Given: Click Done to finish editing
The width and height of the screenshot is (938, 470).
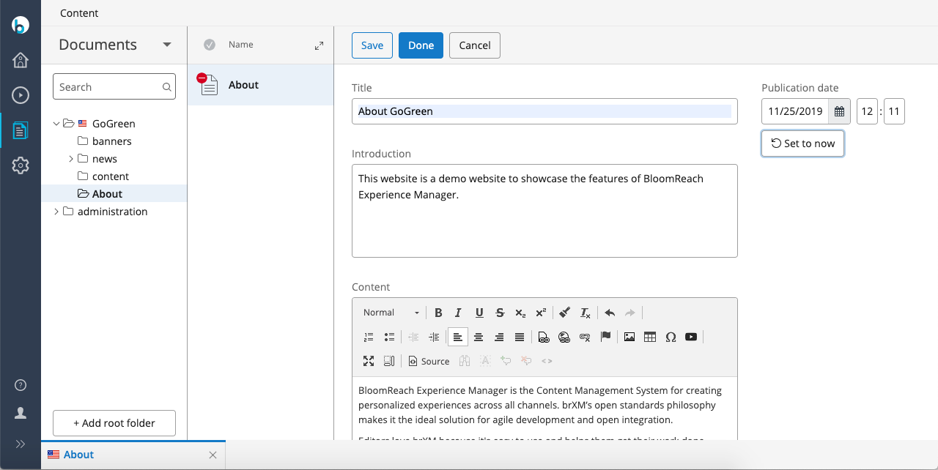Looking at the screenshot, I should (x=421, y=45).
